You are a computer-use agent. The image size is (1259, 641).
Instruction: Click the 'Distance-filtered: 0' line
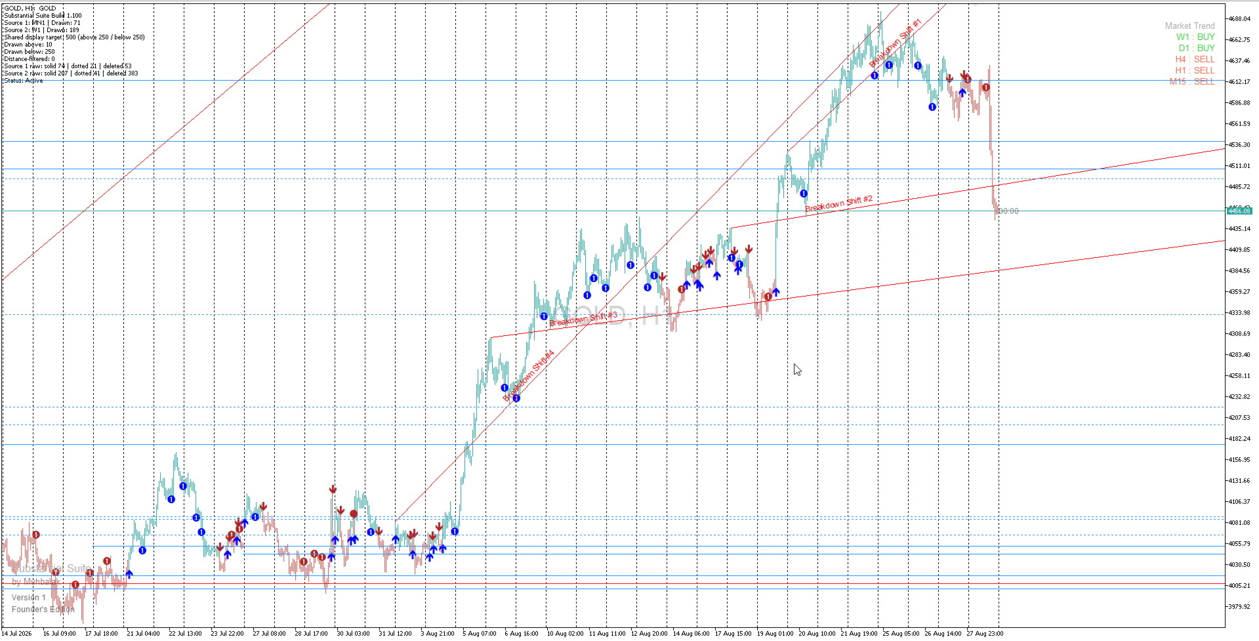pyautogui.click(x=30, y=59)
